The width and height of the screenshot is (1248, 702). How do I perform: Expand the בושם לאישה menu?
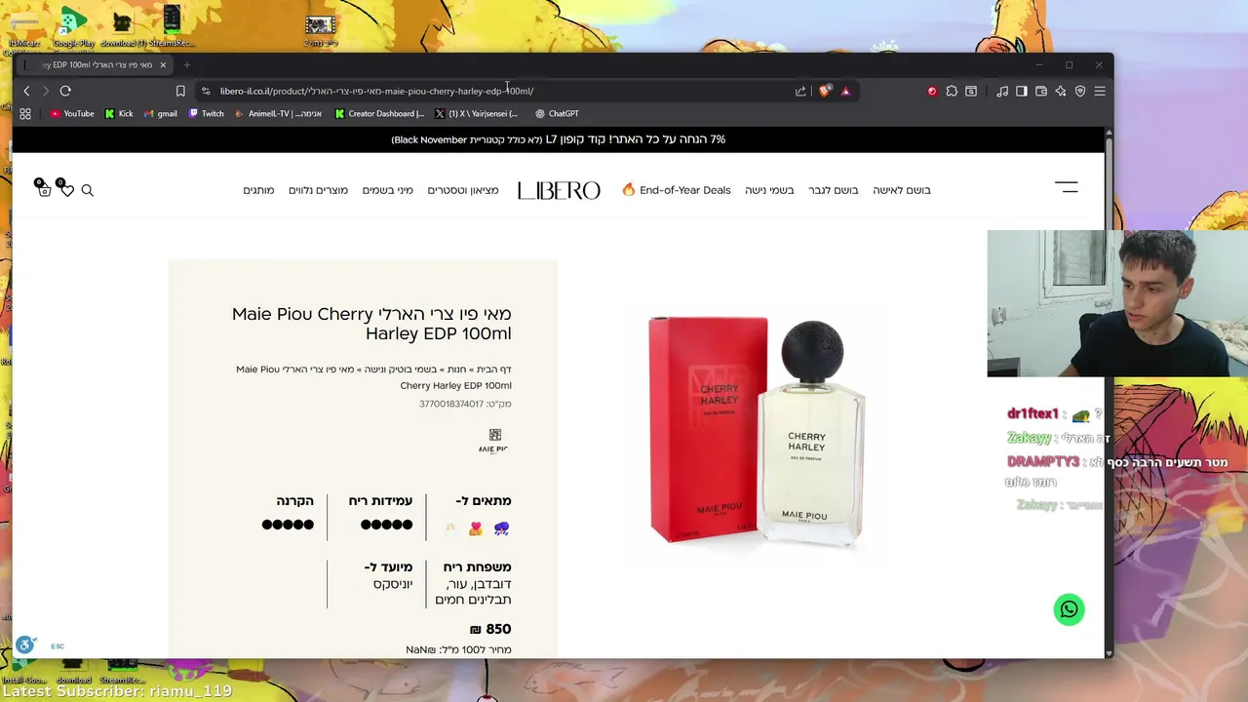(x=901, y=190)
